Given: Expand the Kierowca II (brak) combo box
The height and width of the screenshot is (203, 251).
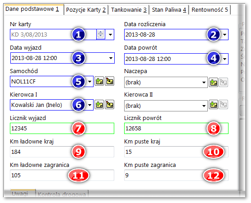Looking at the screenshot, I should point(204,106).
